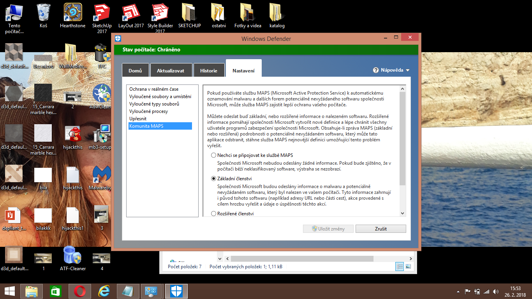The height and width of the screenshot is (299, 532).
Task: Select the AdwCleaner bug icon
Action: (102, 97)
